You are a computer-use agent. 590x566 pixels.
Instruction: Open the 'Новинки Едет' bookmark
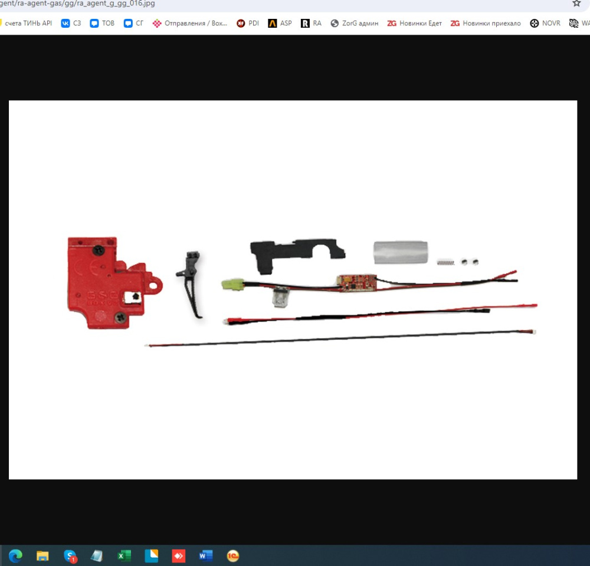(x=415, y=24)
